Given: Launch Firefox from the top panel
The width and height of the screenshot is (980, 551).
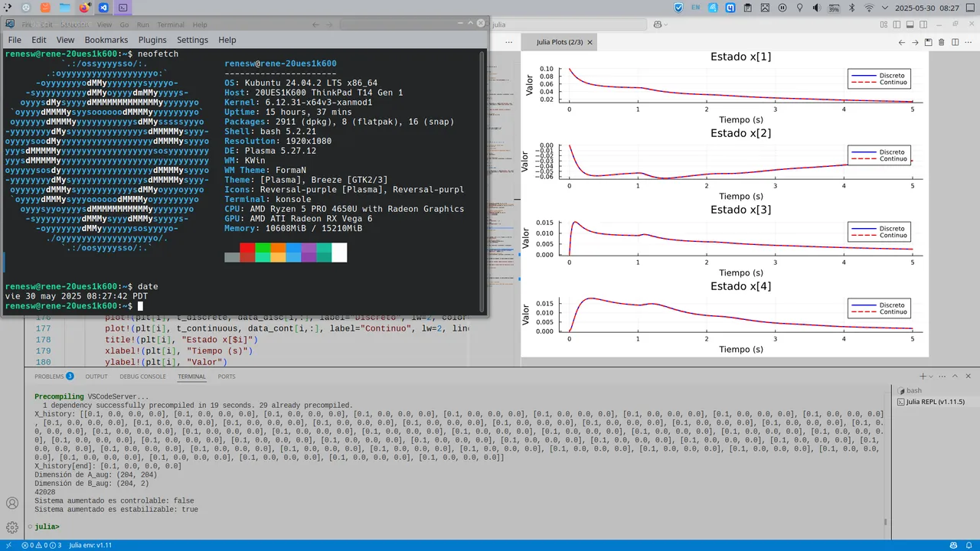Looking at the screenshot, I should pyautogui.click(x=84, y=8).
